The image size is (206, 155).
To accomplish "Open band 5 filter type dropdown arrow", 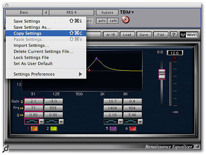I will tap(120, 122).
